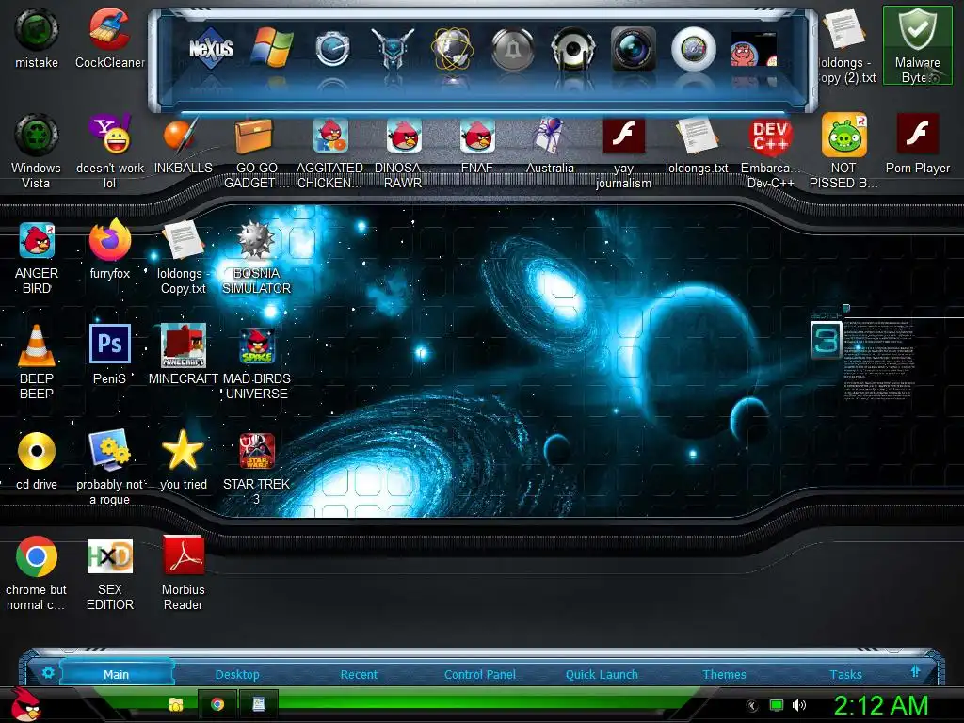Screen dimensions: 964x723
Task: Open BEEP BEEP VLC cone icon
Action: [x=37, y=362]
